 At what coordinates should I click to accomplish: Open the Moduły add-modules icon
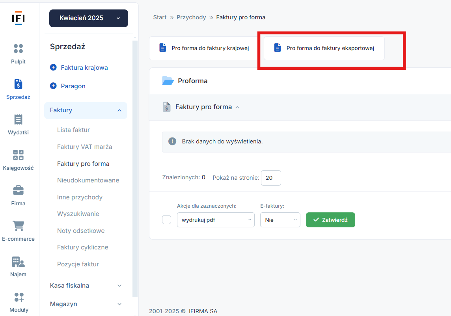pyautogui.click(x=19, y=297)
